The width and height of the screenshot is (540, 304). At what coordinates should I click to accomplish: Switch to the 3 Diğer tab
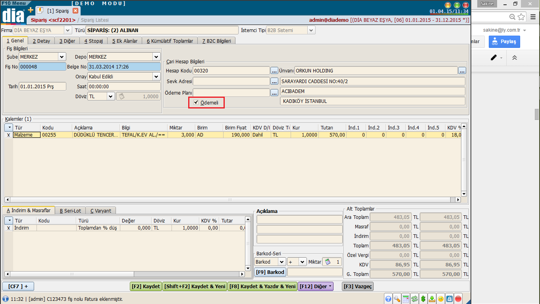tap(67, 41)
